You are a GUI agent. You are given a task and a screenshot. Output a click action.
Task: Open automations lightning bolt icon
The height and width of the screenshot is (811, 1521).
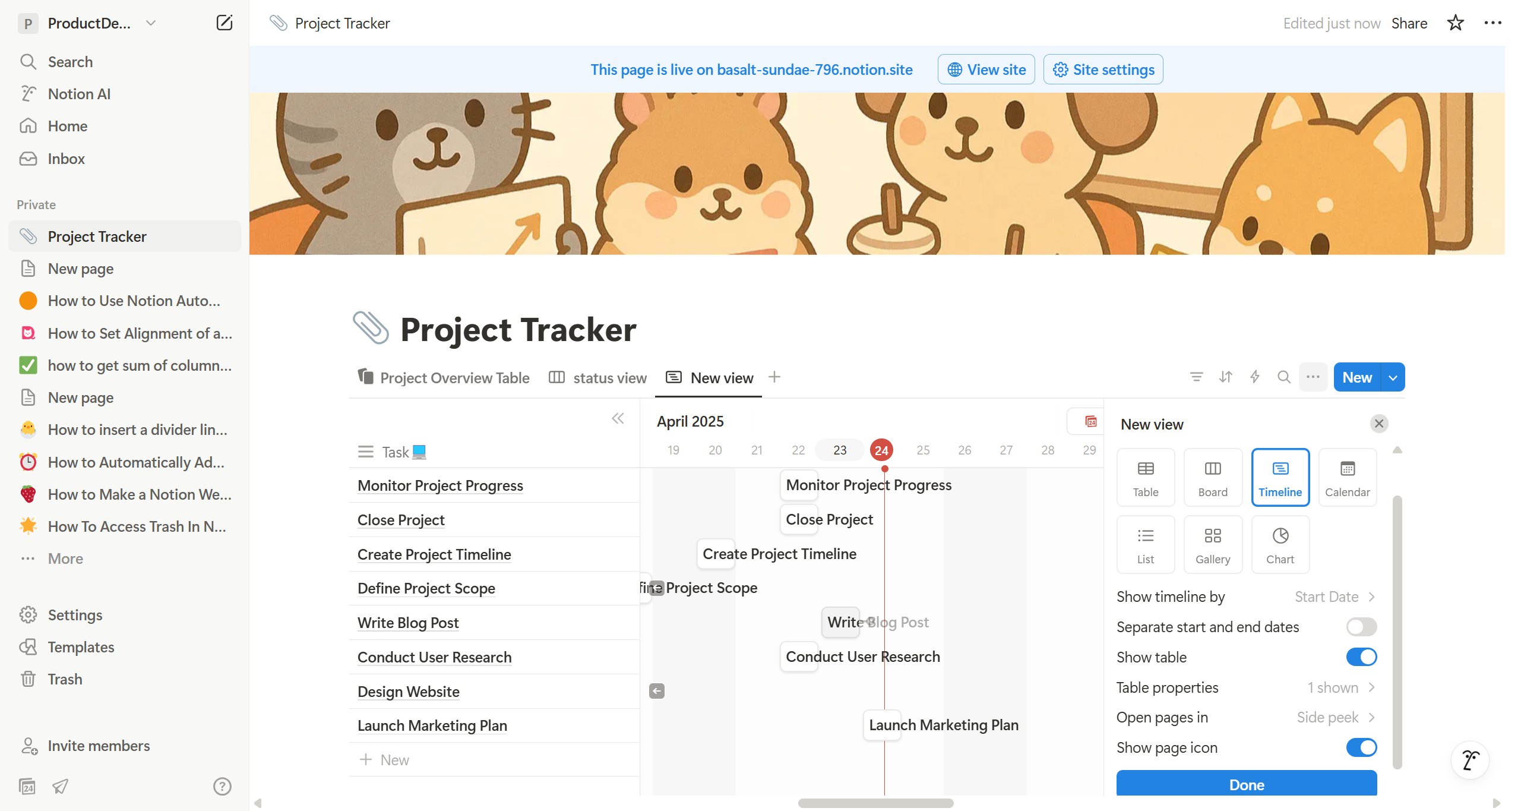point(1254,377)
